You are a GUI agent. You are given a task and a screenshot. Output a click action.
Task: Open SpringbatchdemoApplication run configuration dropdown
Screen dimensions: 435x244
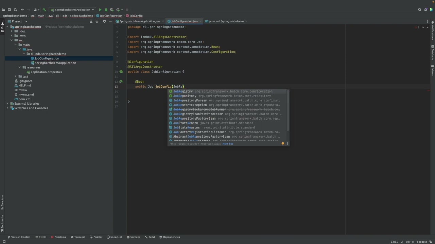click(72, 9)
